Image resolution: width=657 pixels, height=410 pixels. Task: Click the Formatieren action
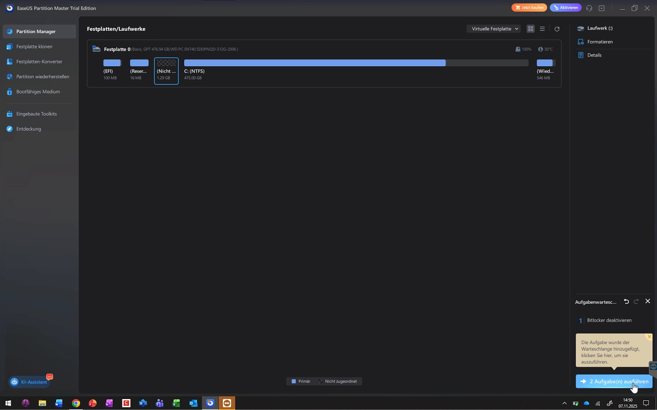click(599, 42)
